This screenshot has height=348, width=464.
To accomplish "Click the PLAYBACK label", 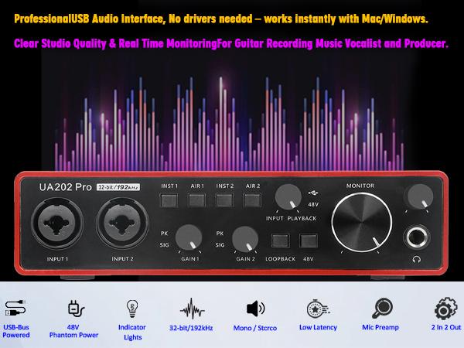I will pos(302,218).
